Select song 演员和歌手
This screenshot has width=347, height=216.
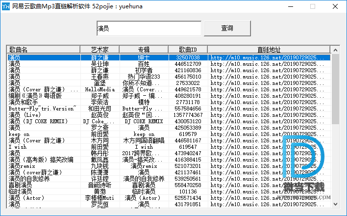pyautogui.click(x=23, y=102)
